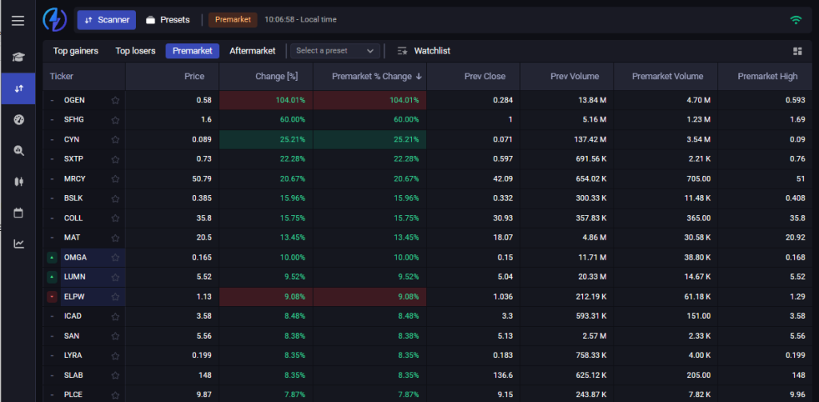Star ICAD row favorite icon
Image resolution: width=819 pixels, height=402 pixels.
(x=115, y=316)
